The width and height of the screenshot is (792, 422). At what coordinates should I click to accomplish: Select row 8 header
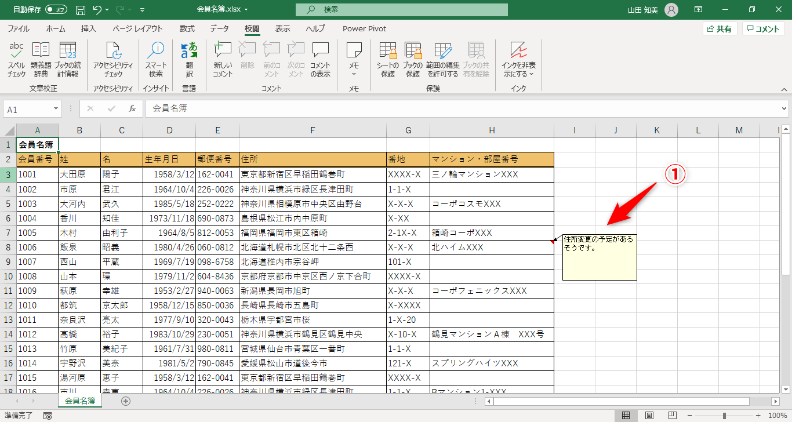(8, 248)
